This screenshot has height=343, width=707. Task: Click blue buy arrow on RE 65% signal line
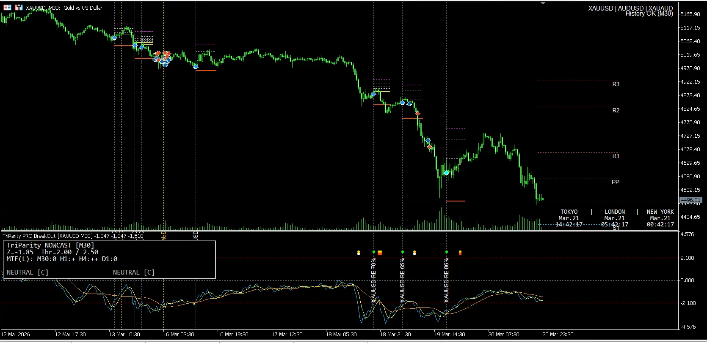(x=402, y=102)
